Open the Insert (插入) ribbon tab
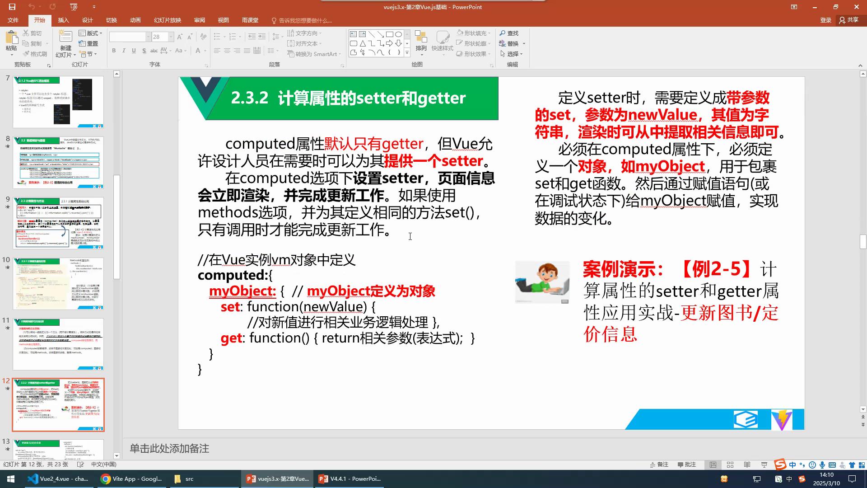867x488 pixels. click(x=63, y=20)
